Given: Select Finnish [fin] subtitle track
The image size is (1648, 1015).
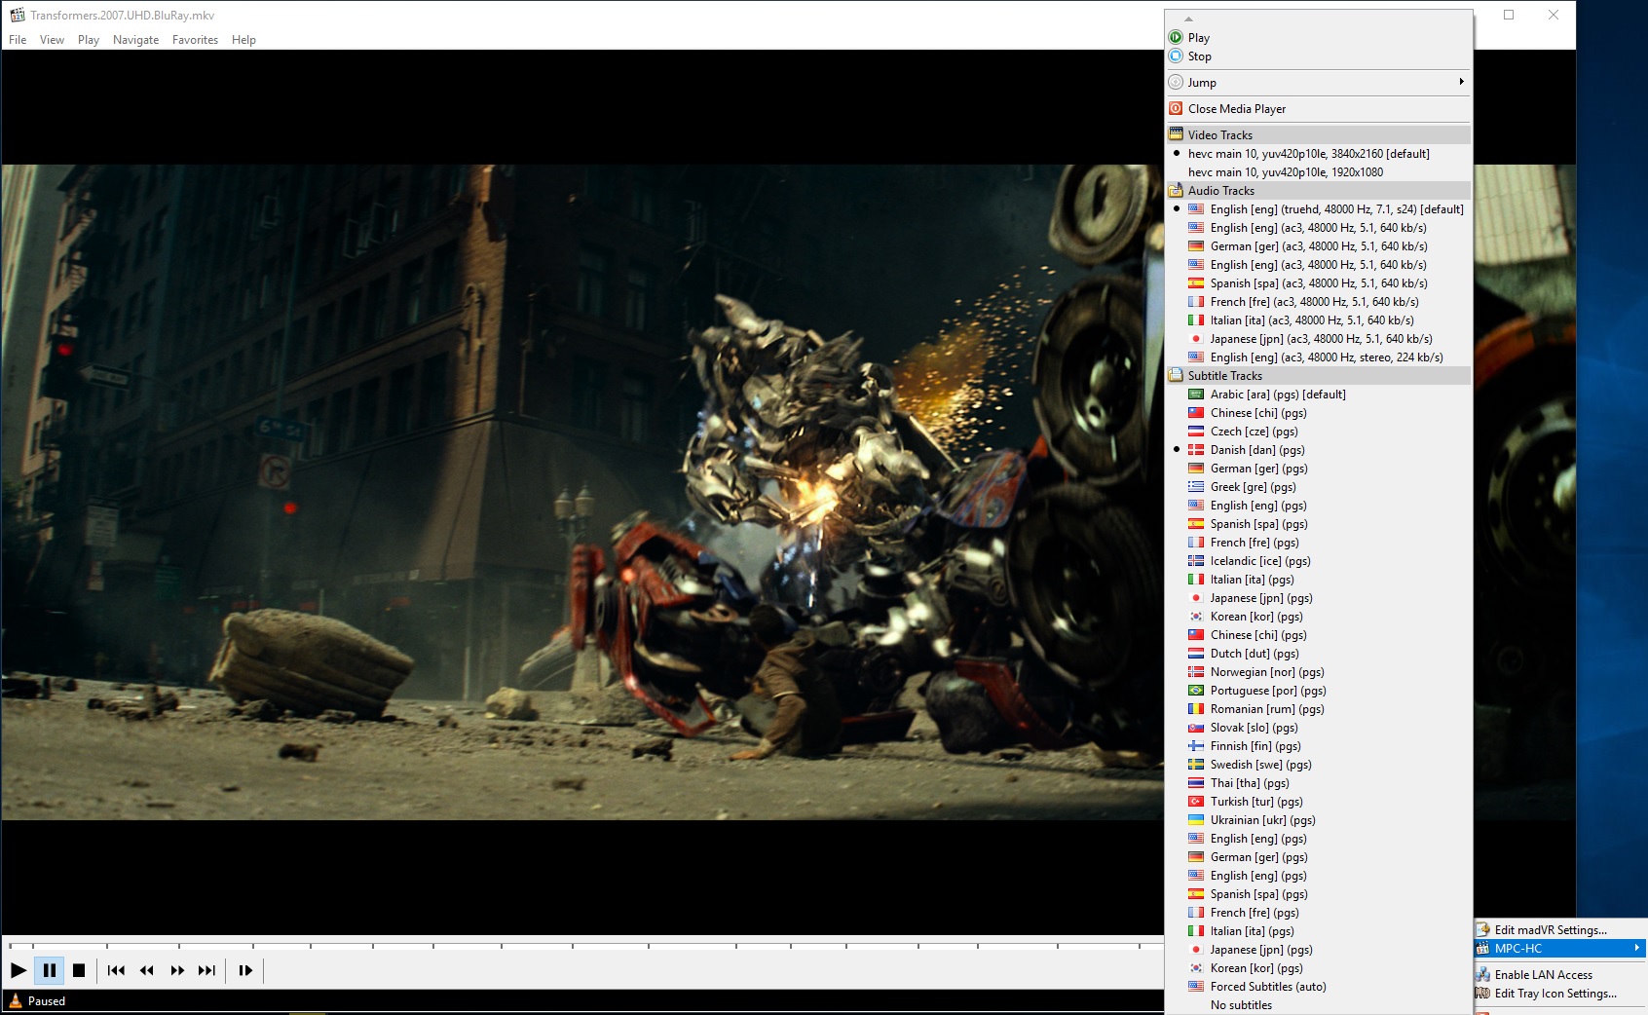Looking at the screenshot, I should (x=1319, y=746).
